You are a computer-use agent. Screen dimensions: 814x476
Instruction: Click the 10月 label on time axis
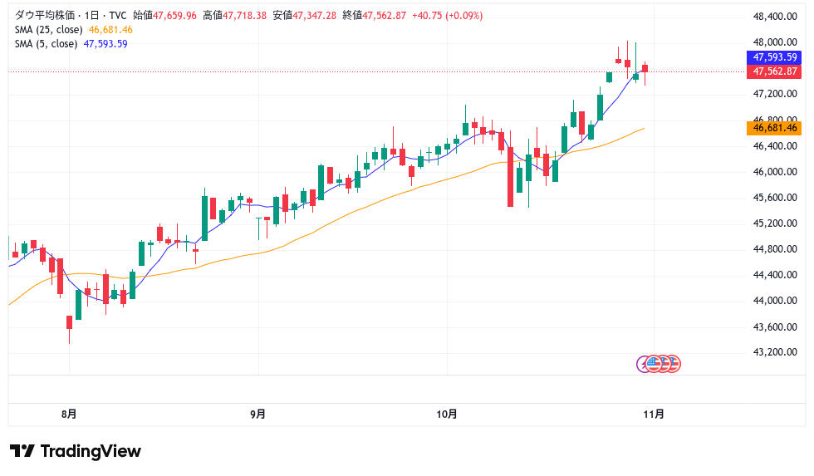(446, 413)
